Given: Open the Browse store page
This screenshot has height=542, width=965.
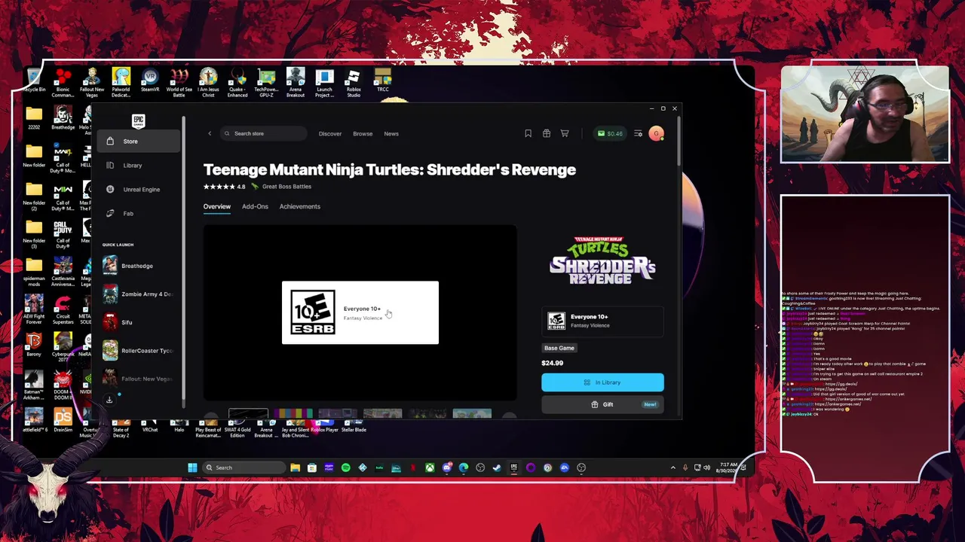Looking at the screenshot, I should [363, 134].
